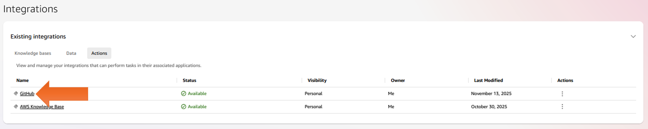The width and height of the screenshot is (648, 129).
Task: Click the Available checkmark icon for GitHub
Action: [x=183, y=94]
